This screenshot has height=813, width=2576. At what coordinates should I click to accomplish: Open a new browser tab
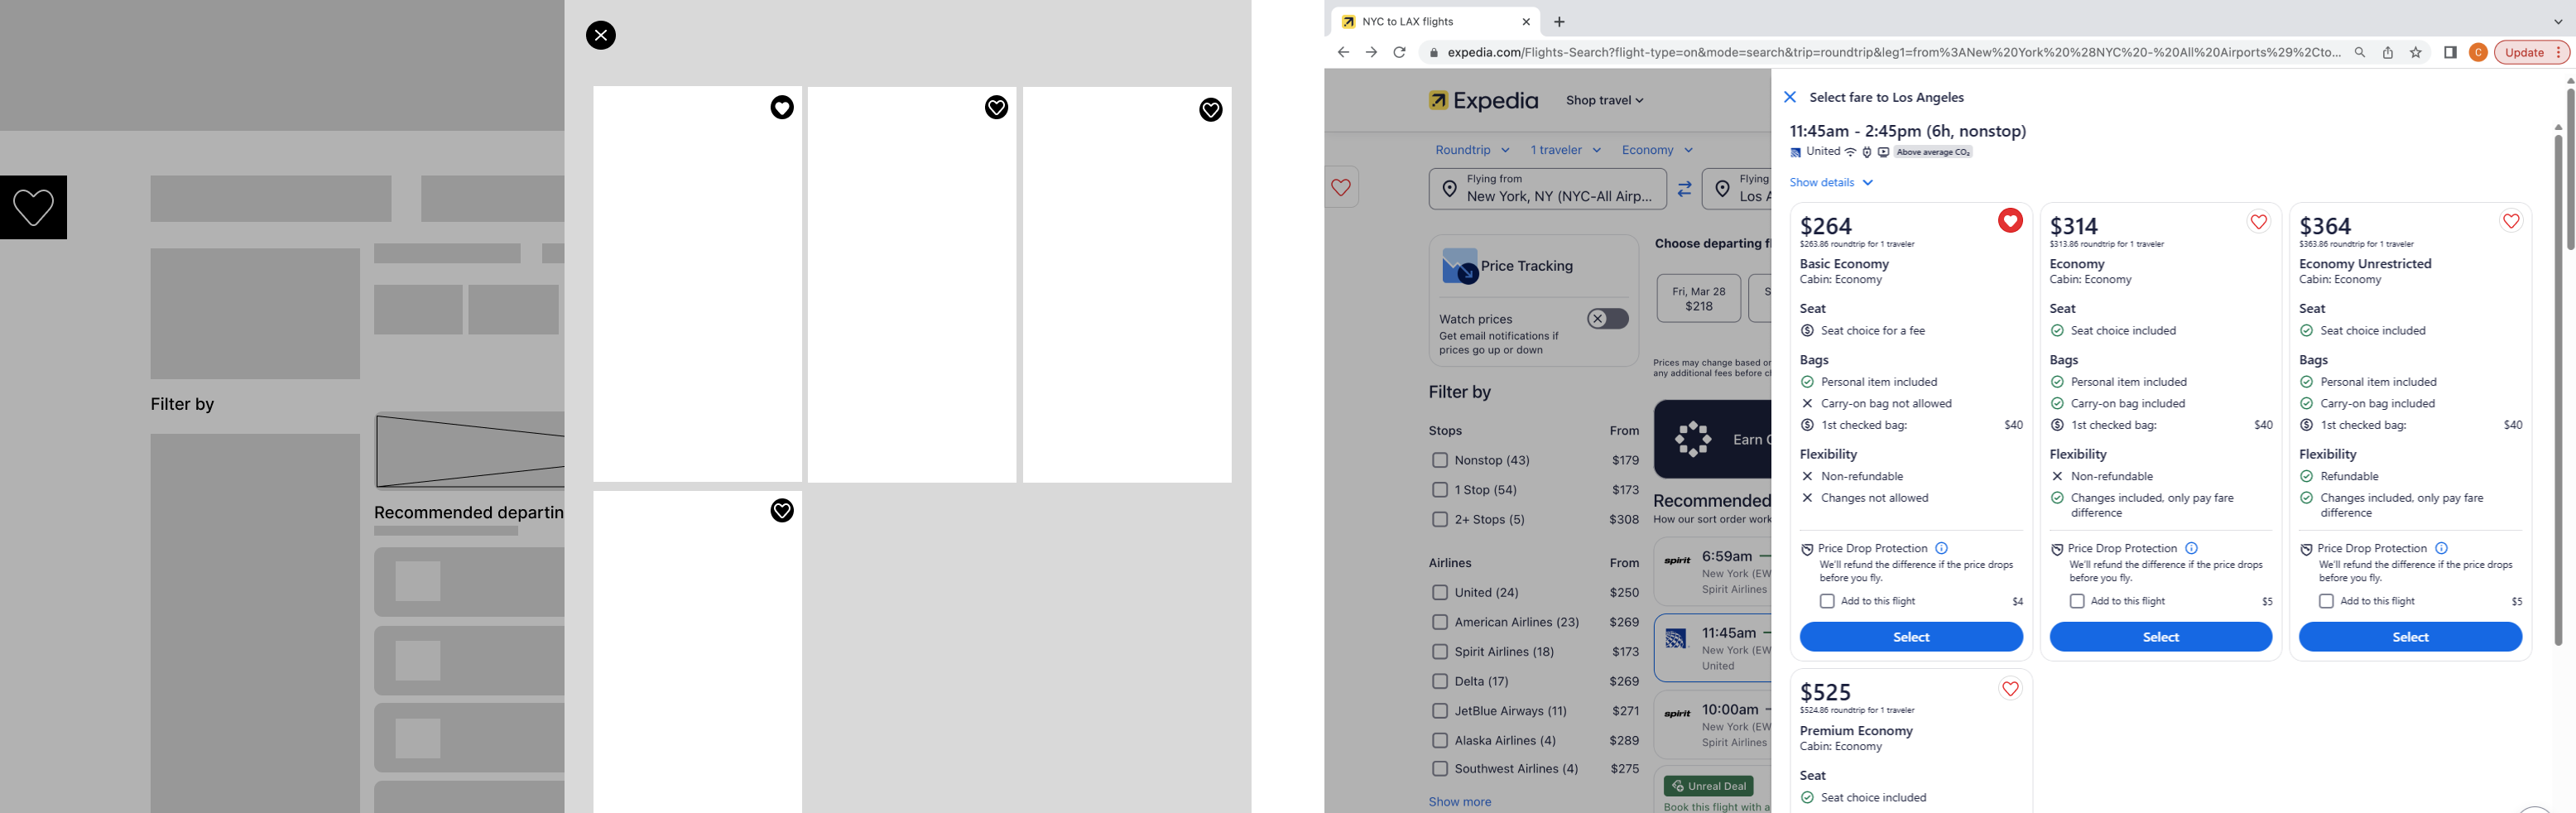[x=1559, y=21]
